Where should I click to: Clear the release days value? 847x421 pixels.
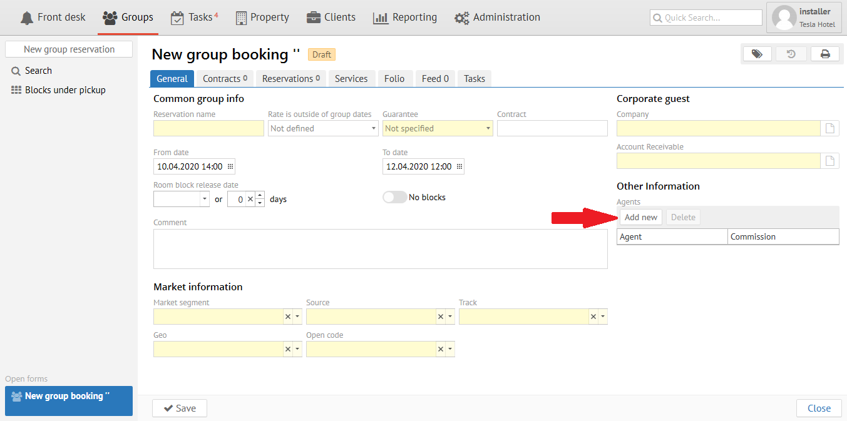pyautogui.click(x=250, y=200)
